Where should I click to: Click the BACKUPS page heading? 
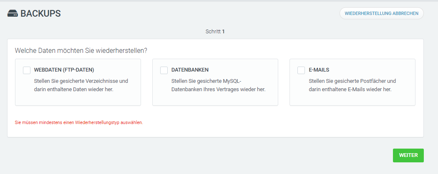pyautogui.click(x=40, y=14)
